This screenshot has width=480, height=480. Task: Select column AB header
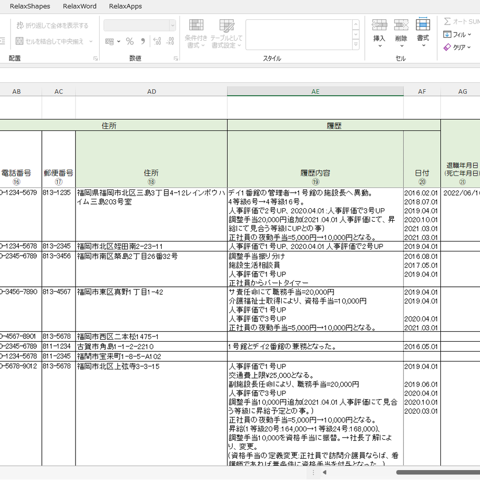tap(17, 91)
